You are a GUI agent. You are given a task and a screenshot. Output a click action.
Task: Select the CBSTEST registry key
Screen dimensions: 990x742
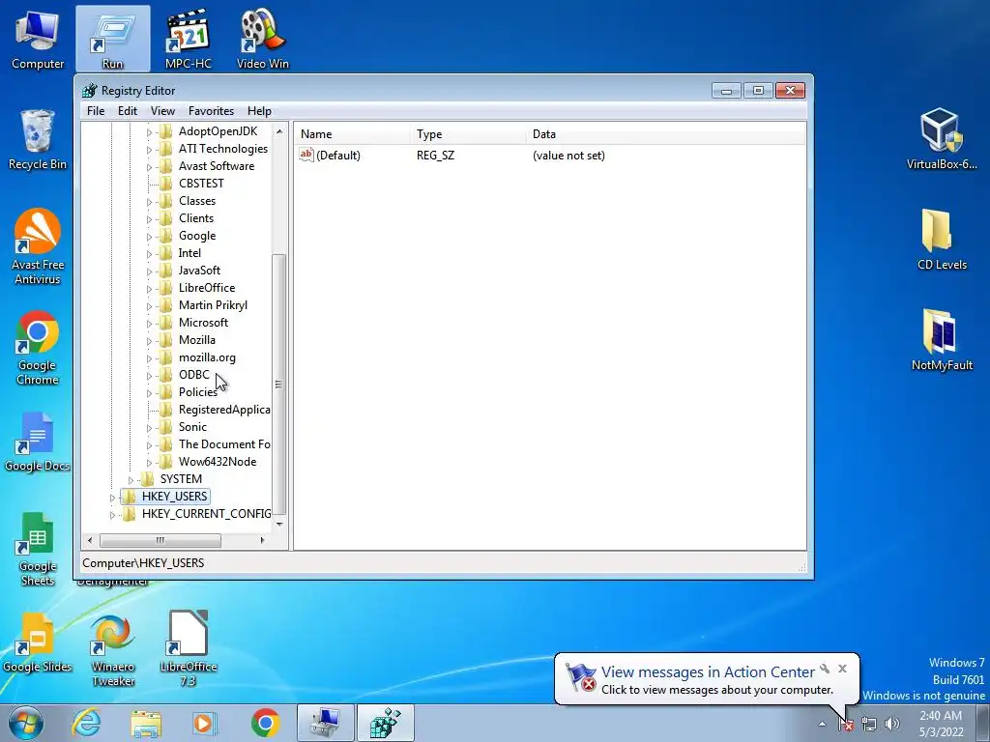tap(201, 184)
